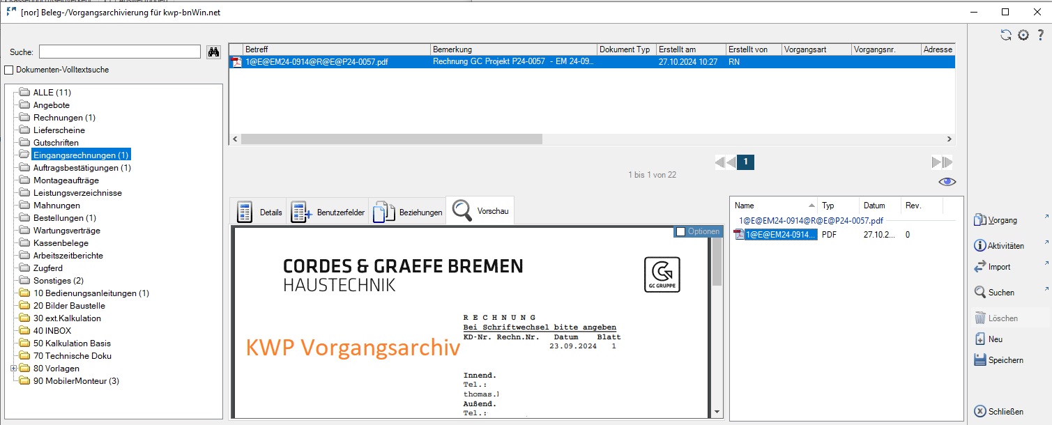Click the Dokument Typ column header
The width and height of the screenshot is (1052, 425).
(x=627, y=49)
